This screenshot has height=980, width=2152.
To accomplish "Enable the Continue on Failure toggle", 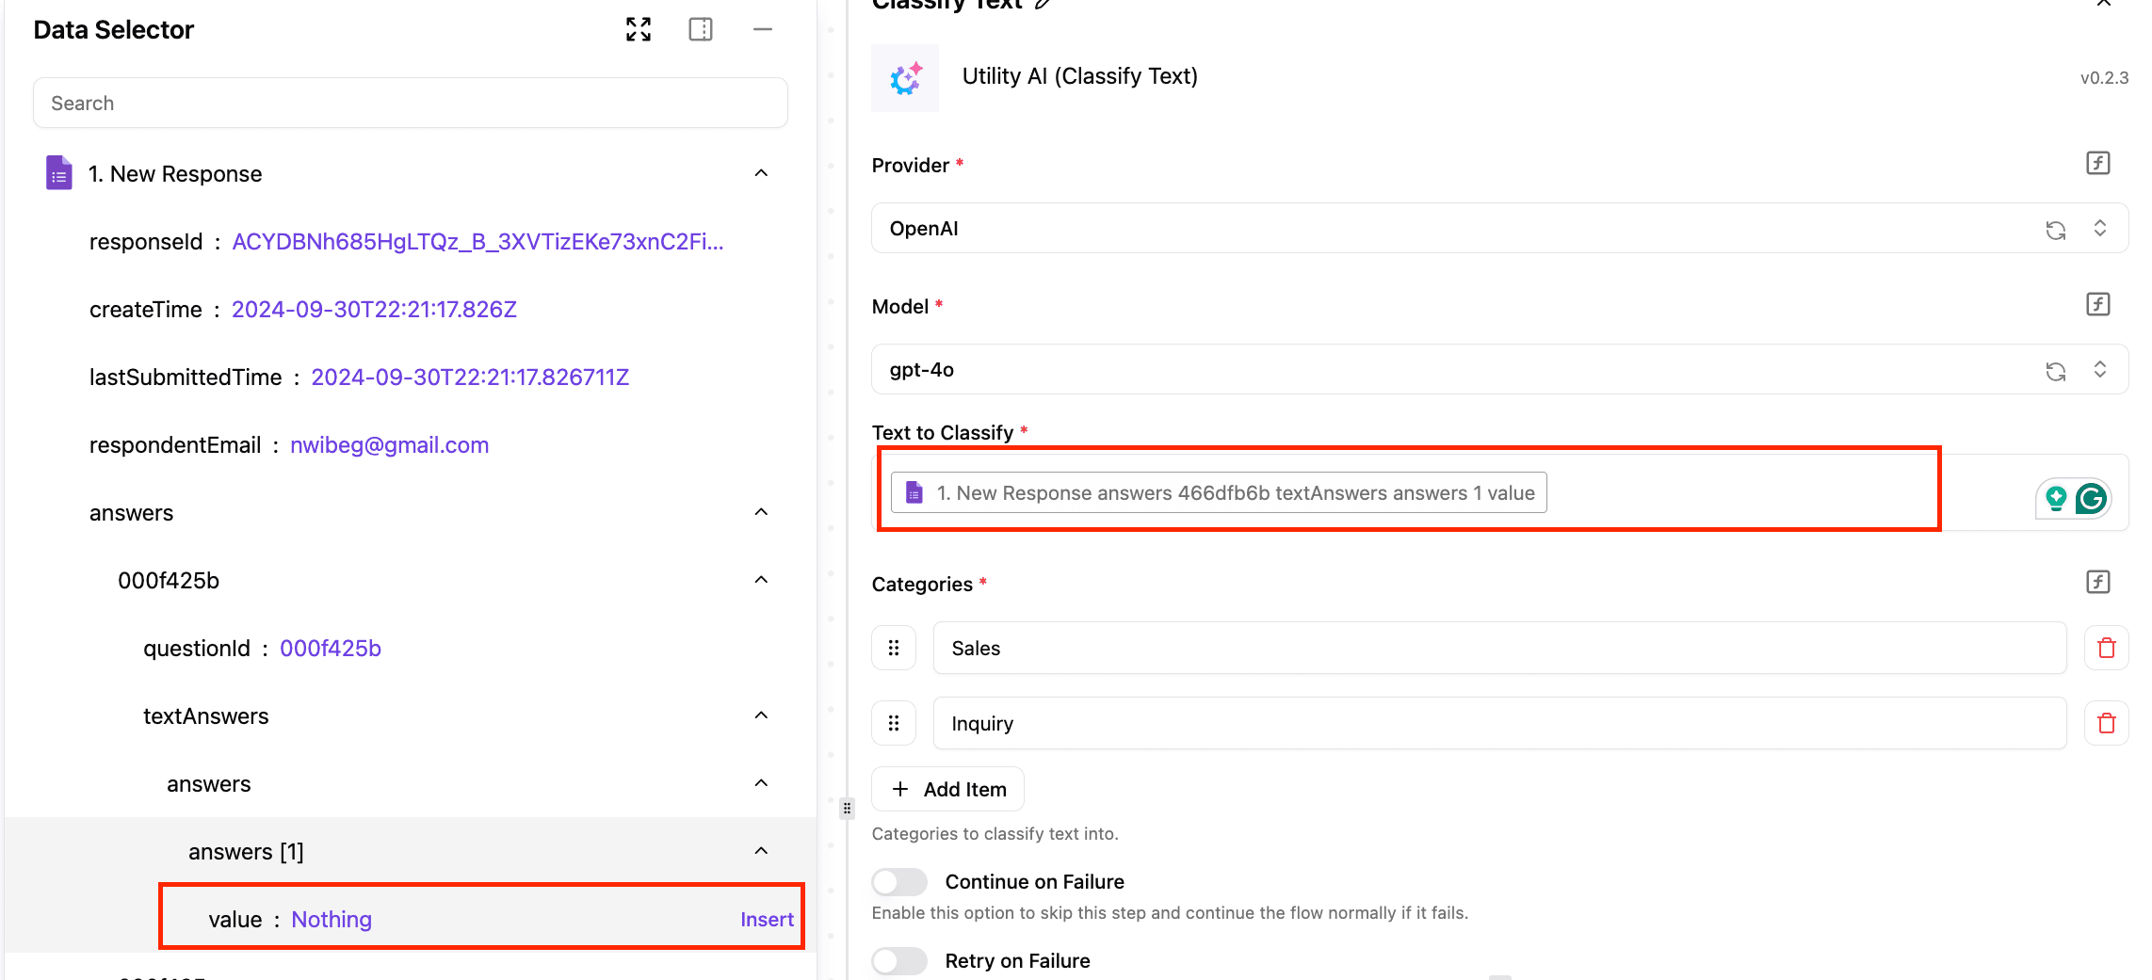I will tap(898, 881).
